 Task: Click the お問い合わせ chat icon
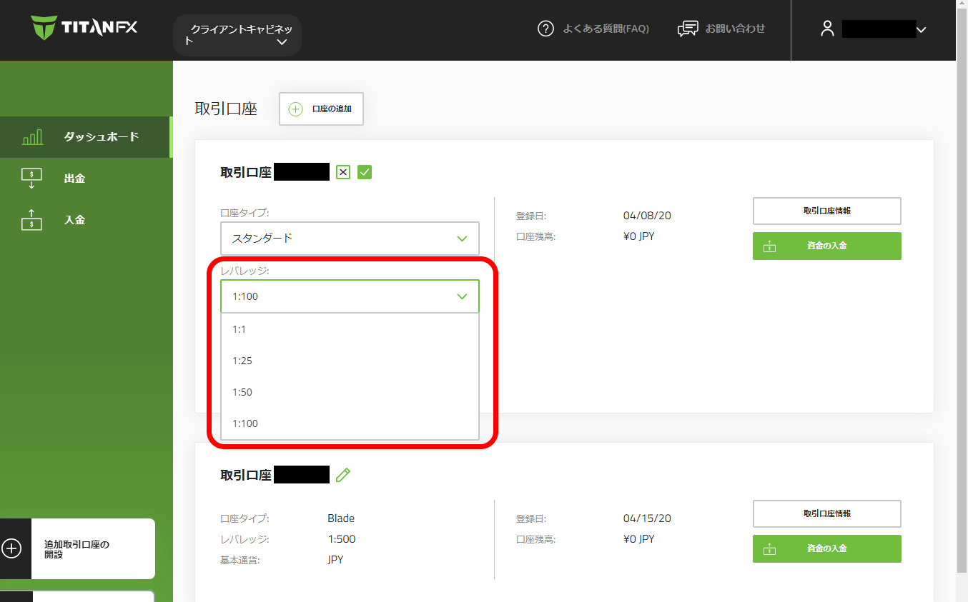(x=688, y=29)
